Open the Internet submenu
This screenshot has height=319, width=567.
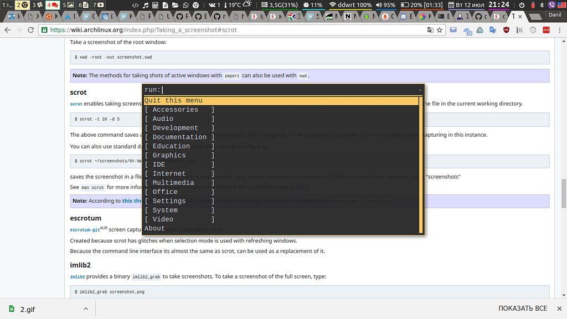[x=179, y=173]
